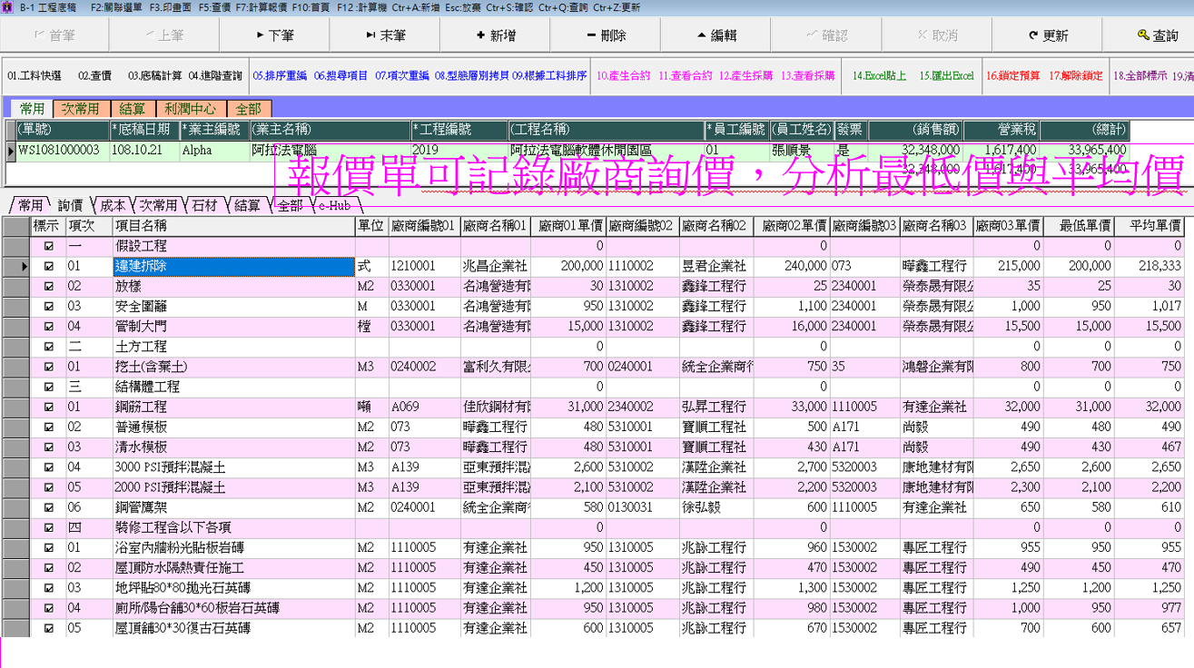Image resolution: width=1194 pixels, height=668 pixels.
Task: Click the 徐弘毅 vendor name cell
Action: 716,507
